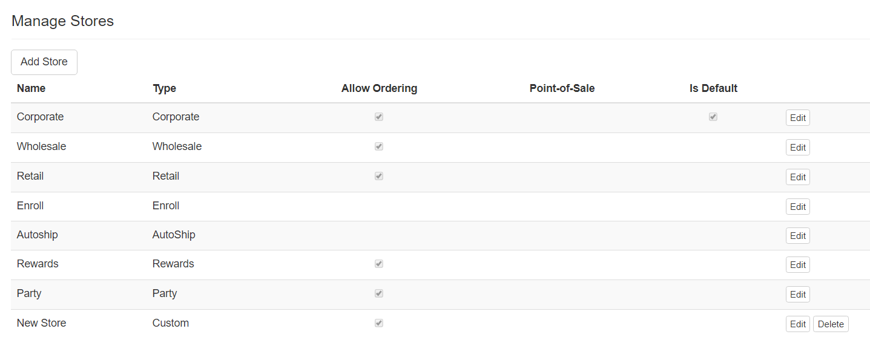Edit the New Store entry
The width and height of the screenshot is (870, 343).
click(x=797, y=324)
